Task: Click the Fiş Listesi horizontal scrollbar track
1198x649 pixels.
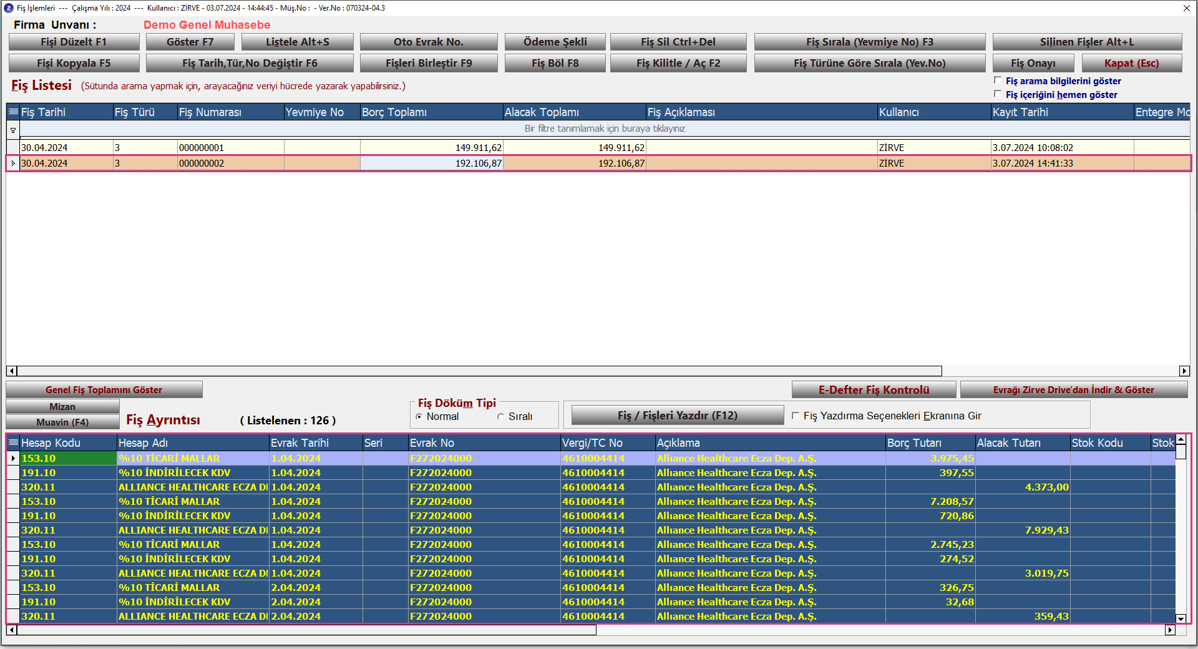Action: tap(1061, 371)
